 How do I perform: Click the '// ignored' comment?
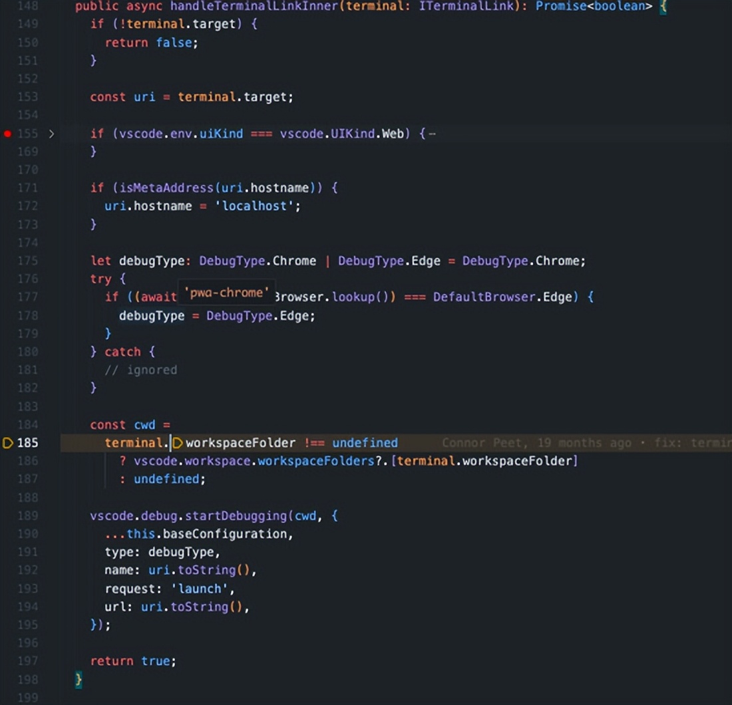tap(140, 370)
